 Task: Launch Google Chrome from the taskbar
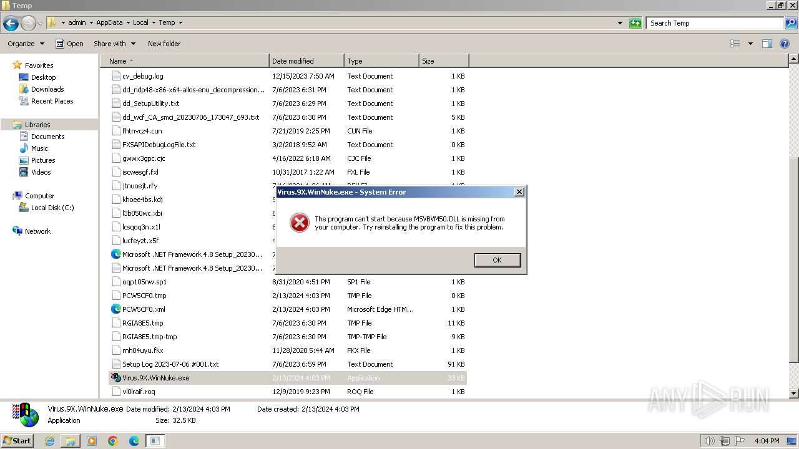[x=113, y=441]
